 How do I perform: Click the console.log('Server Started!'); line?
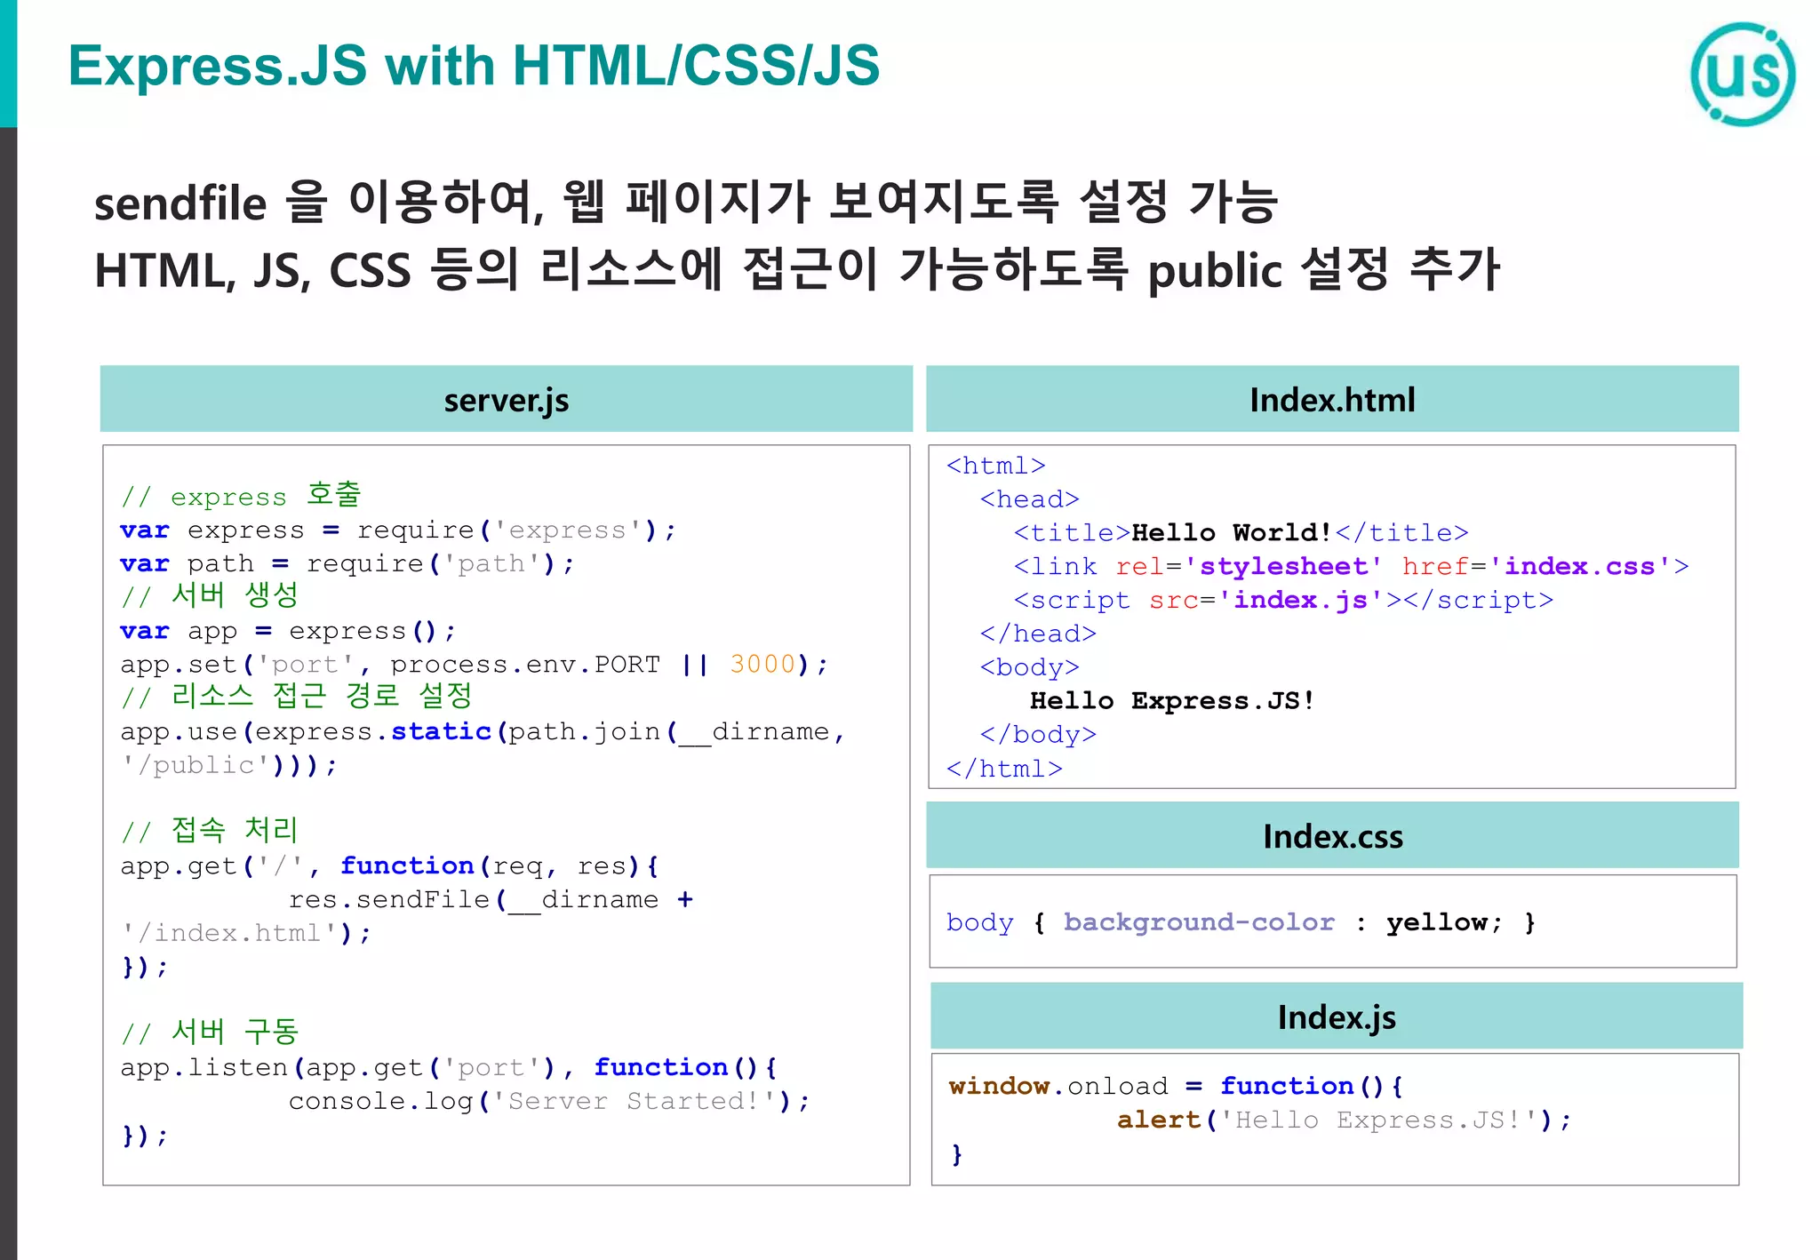coord(549,1102)
